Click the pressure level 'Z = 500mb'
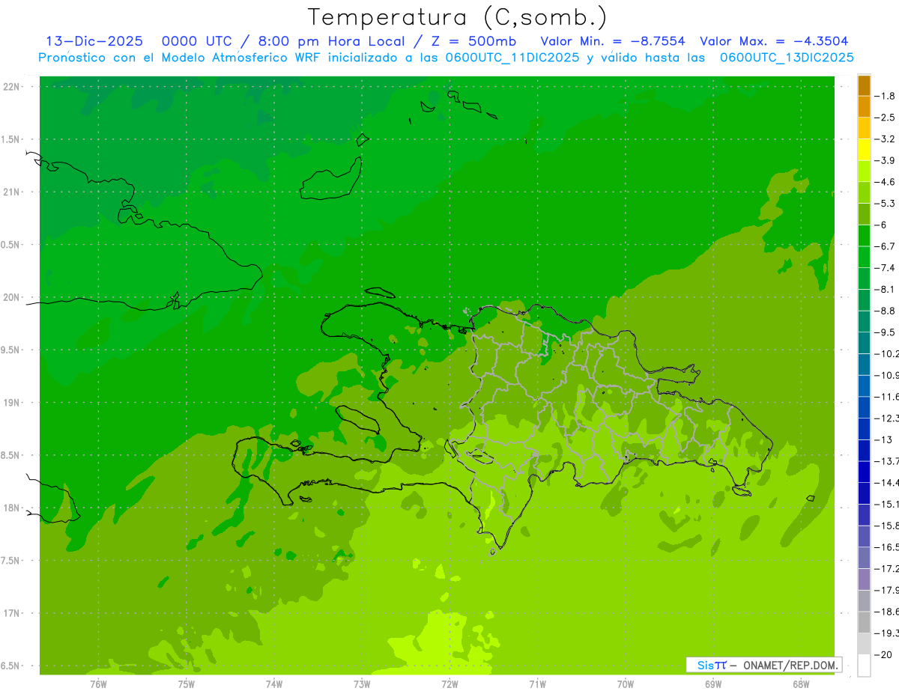This screenshot has width=899, height=694. click(x=473, y=41)
